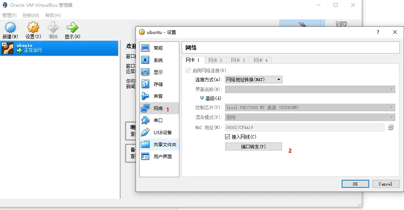404x210 pixels.
Task: Close the ubuntu settings dialog
Action: coord(395,32)
